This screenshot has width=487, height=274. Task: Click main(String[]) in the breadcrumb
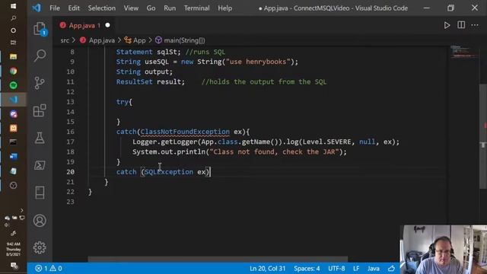pos(184,40)
